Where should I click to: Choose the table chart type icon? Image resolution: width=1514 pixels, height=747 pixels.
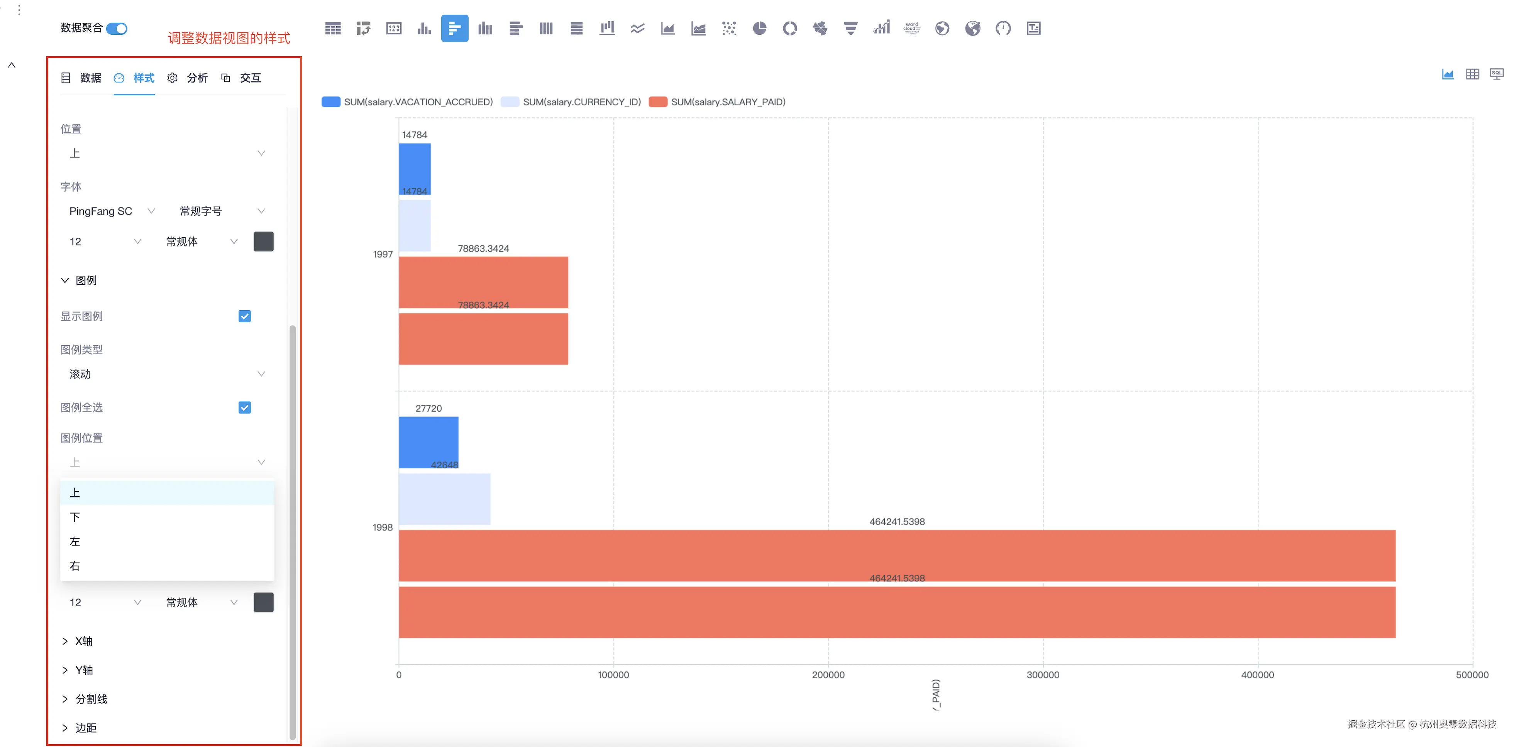click(x=333, y=28)
